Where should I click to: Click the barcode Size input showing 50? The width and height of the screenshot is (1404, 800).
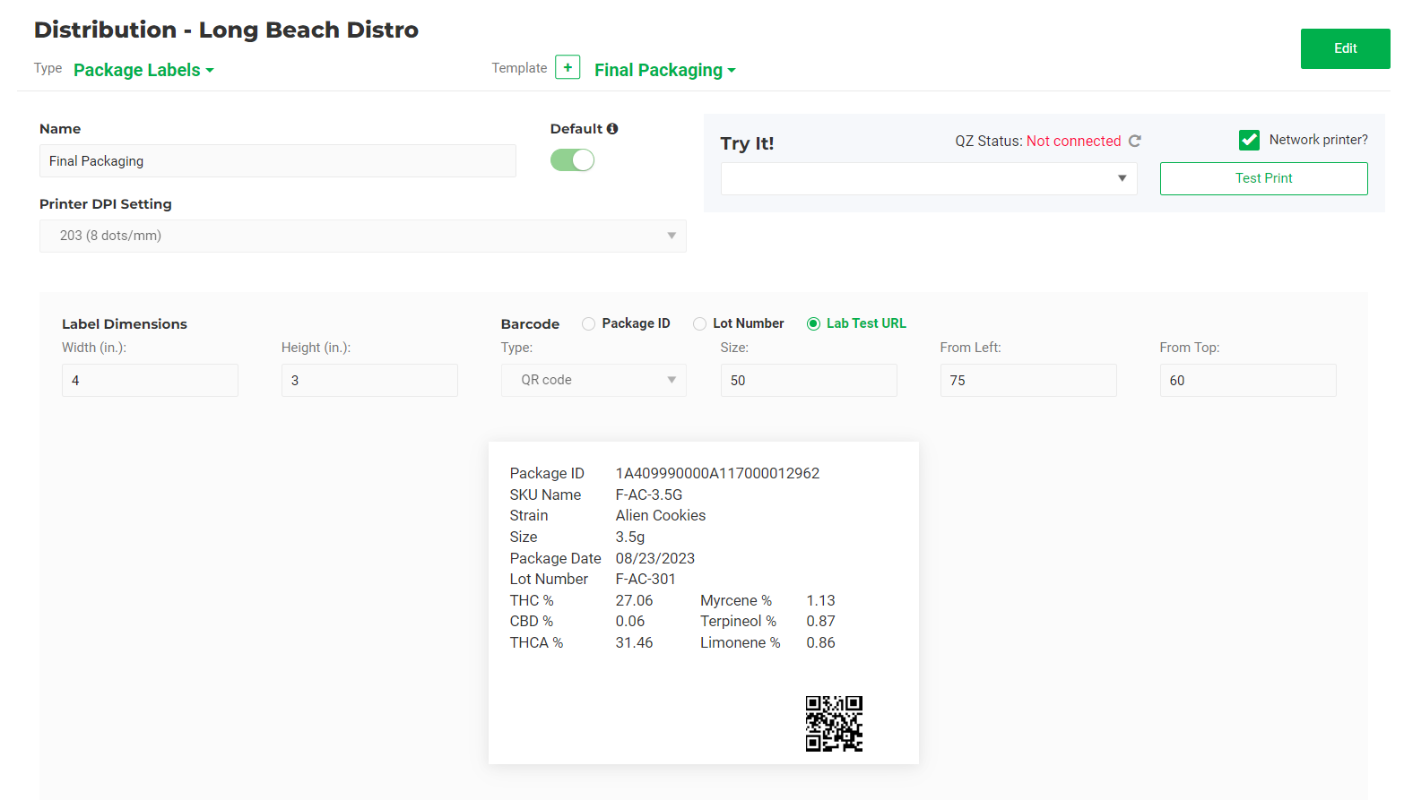pos(809,380)
